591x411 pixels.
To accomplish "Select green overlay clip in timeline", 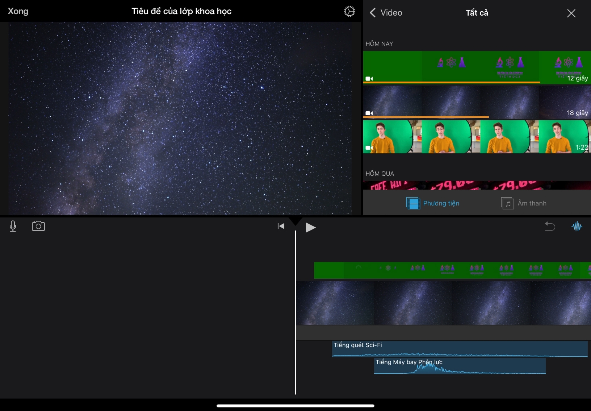I will coord(452,270).
